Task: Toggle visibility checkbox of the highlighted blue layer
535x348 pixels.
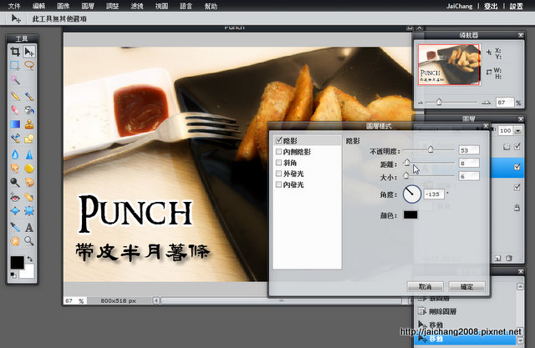Action: 517,167
